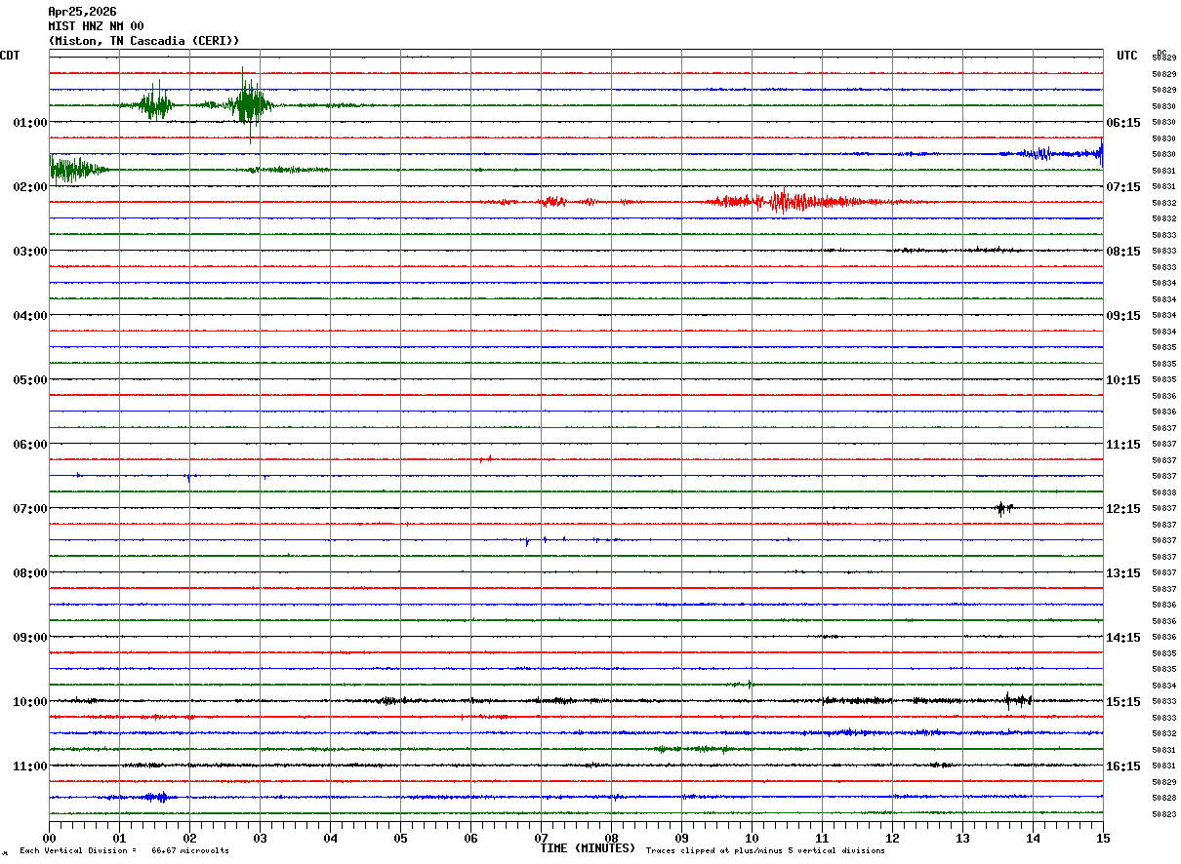Click the CDT timezone label
Viewport: 1181px width, 864px height.
10,56
